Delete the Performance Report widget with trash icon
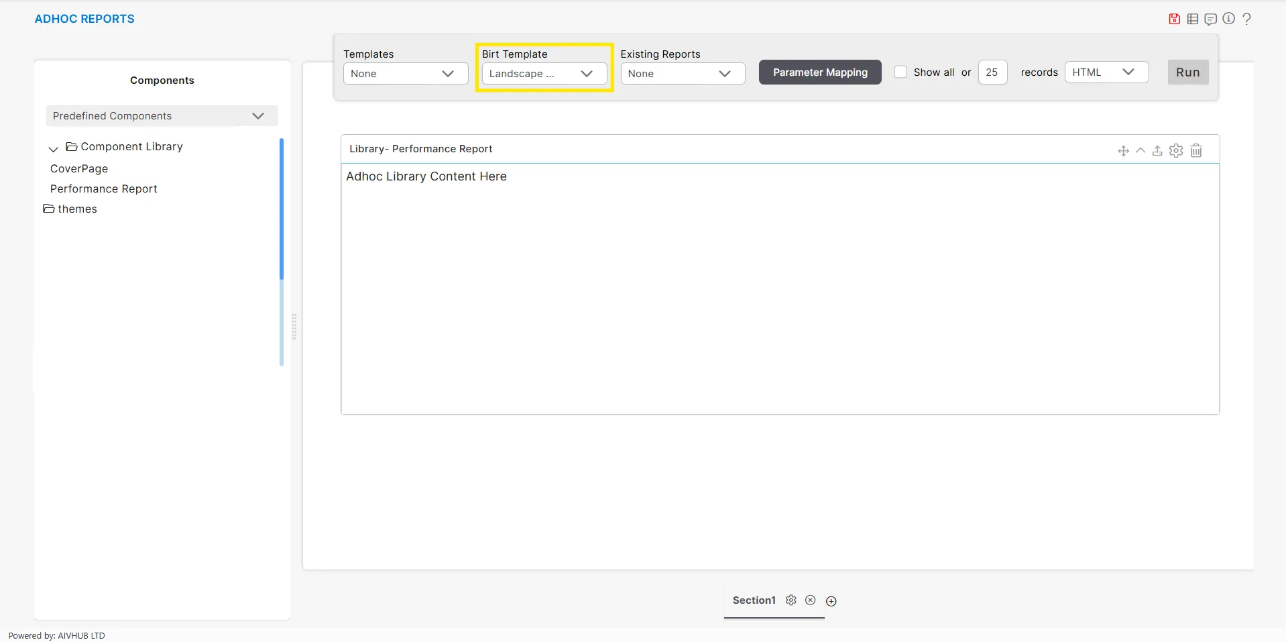This screenshot has height=642, width=1286. [1196, 151]
